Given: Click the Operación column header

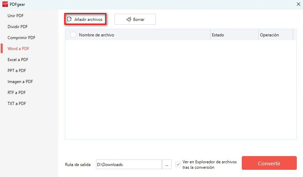Looking at the screenshot, I should click(276, 35).
